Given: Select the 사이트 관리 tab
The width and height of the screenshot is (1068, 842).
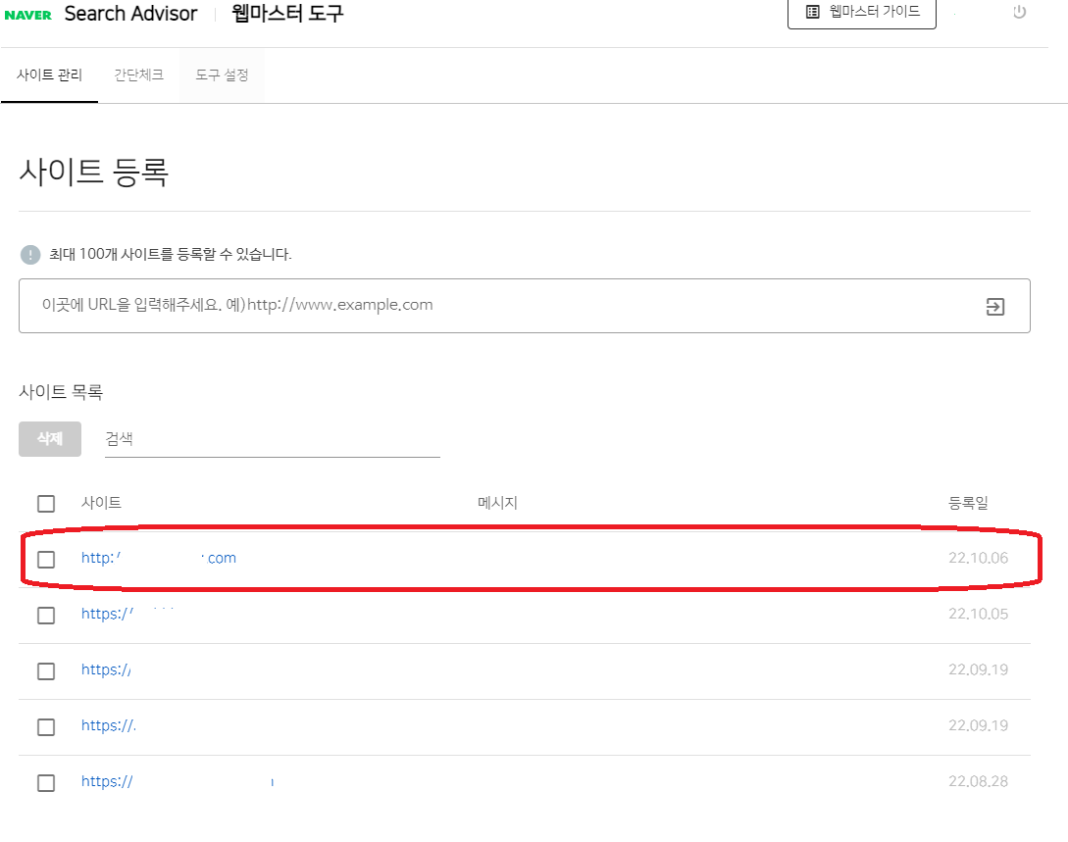Looking at the screenshot, I should [x=50, y=73].
